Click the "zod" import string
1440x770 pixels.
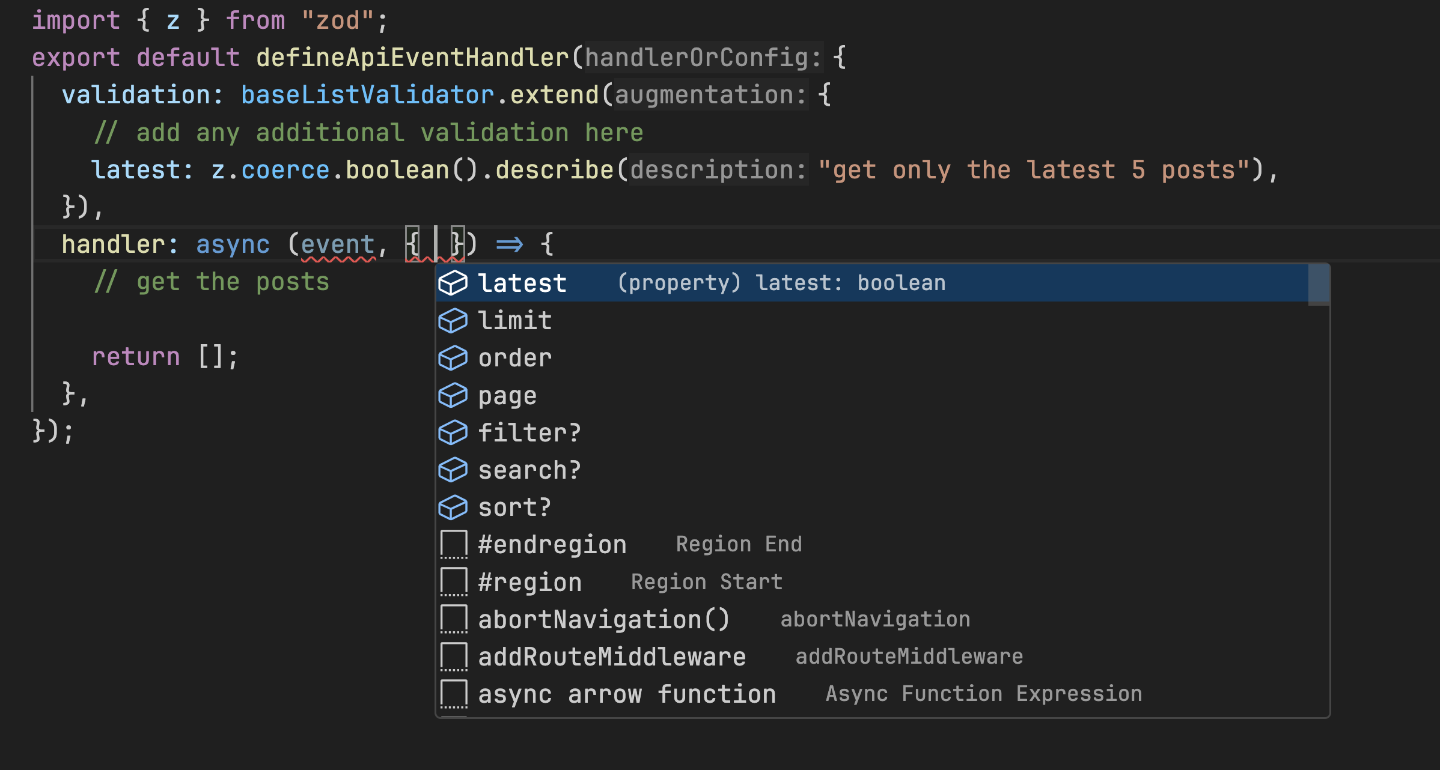pyautogui.click(x=338, y=20)
